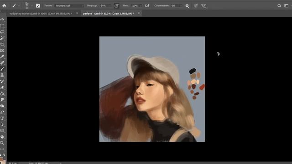Click the red palette dab on canvas
Screen dimensions: 292x164
pos(202,87)
